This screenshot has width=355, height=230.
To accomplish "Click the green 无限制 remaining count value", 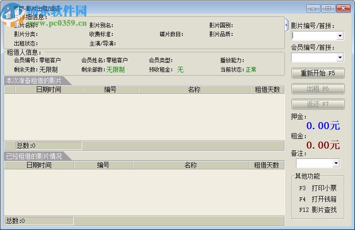I will tap(115, 69).
